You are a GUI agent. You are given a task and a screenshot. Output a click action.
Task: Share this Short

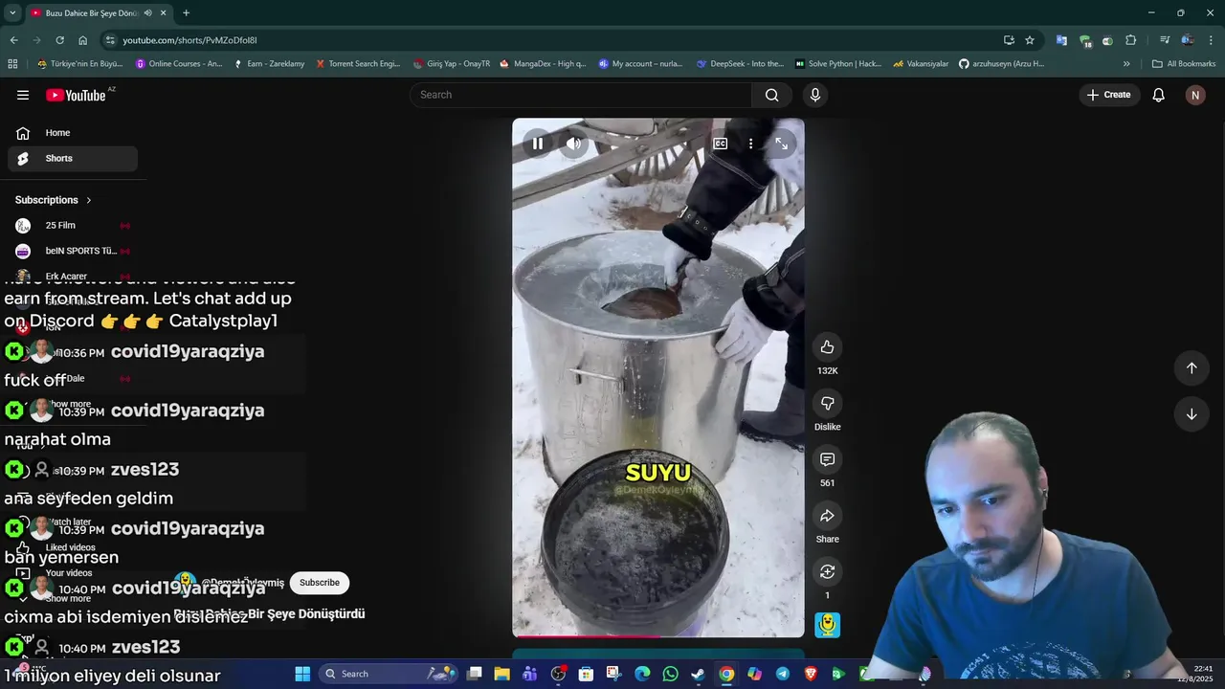tap(828, 516)
